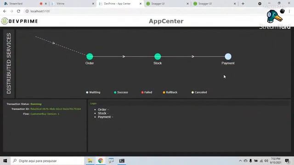Click the Payment waiting node circle

click(228, 56)
